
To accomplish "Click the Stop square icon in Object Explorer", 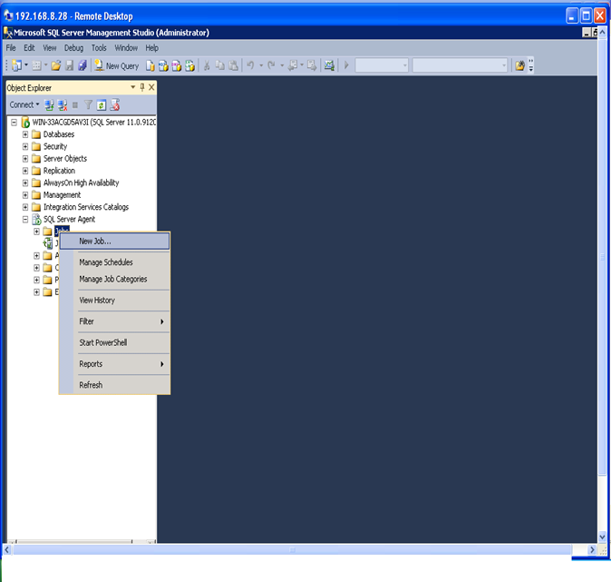I will [x=75, y=105].
